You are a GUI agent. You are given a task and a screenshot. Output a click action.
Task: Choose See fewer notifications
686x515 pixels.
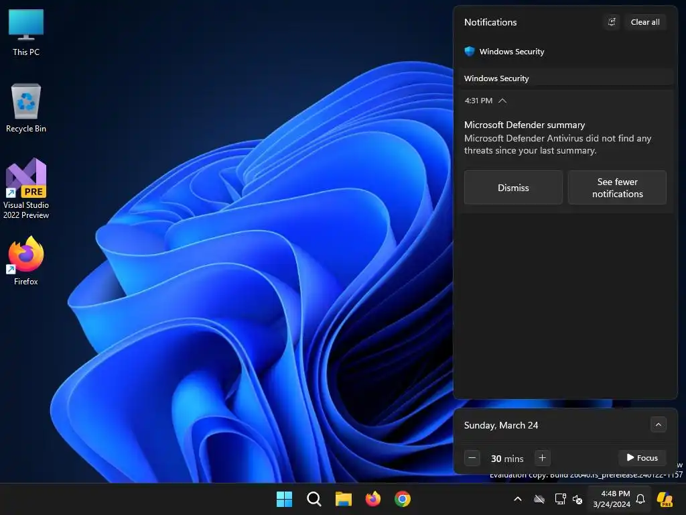(x=617, y=188)
